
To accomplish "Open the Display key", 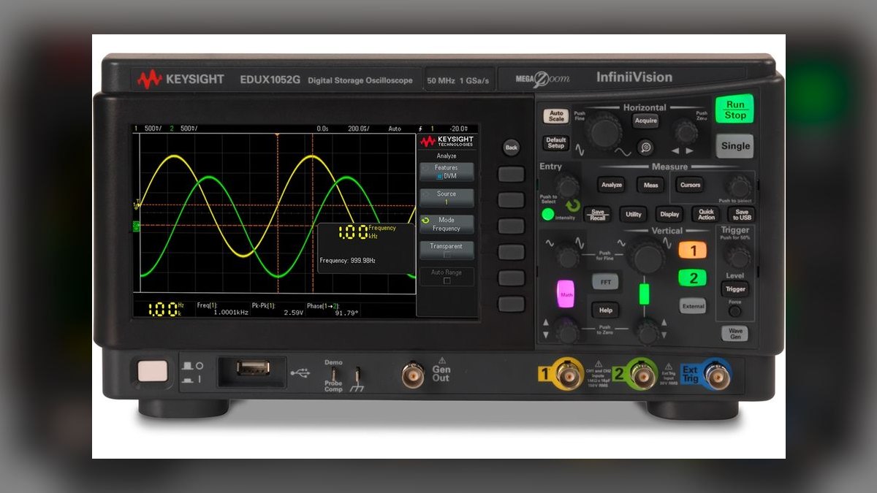I will pos(669,215).
